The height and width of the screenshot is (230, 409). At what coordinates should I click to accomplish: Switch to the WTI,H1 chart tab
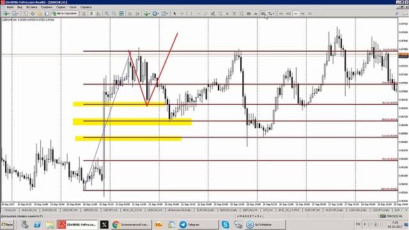pos(267,210)
